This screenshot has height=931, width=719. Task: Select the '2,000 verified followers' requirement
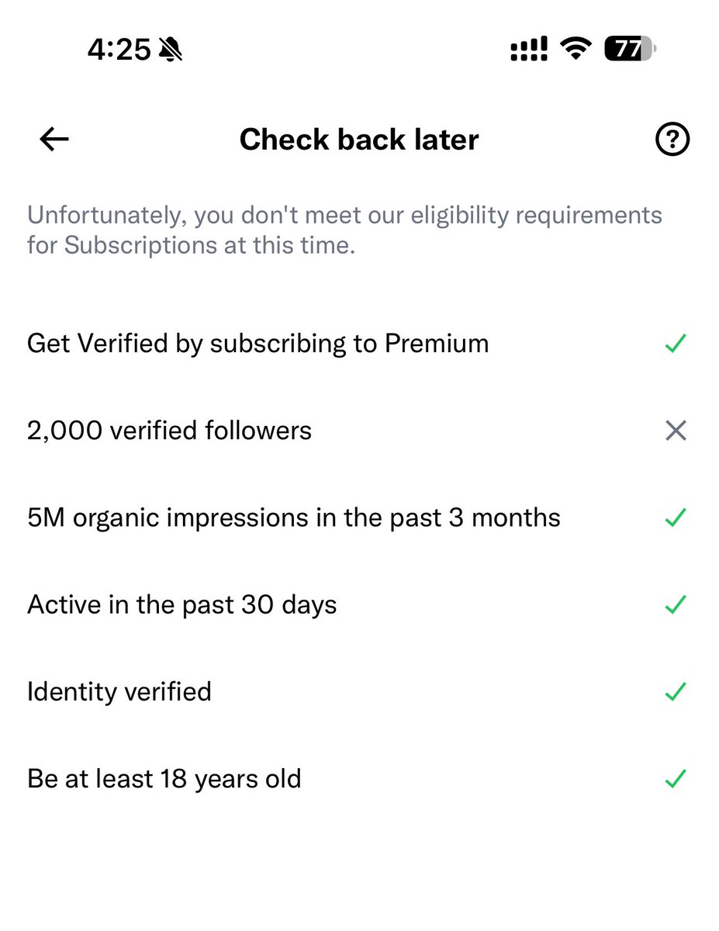(169, 431)
